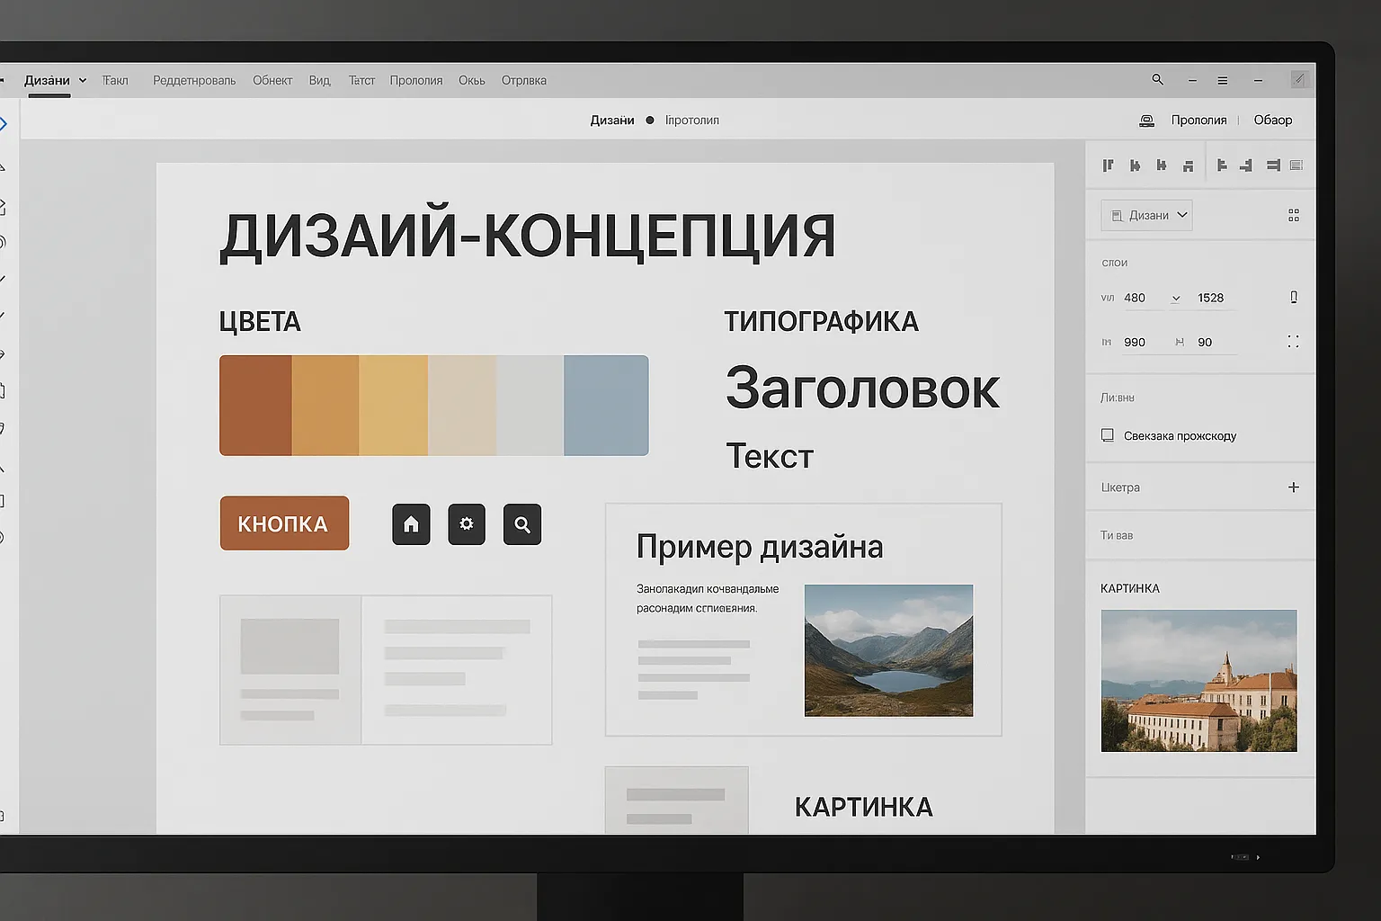Image resolution: width=1381 pixels, height=921 pixels.
Task: Select the golden yellow color swatch
Action: point(394,406)
